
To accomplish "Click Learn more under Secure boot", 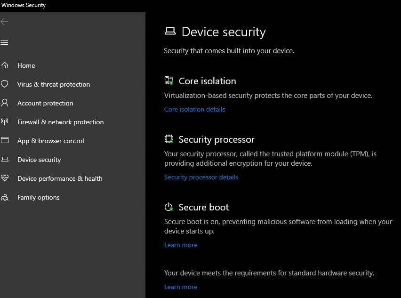I will 181,245.
